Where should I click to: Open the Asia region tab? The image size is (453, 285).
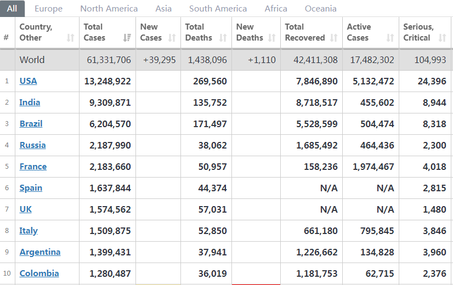163,9
